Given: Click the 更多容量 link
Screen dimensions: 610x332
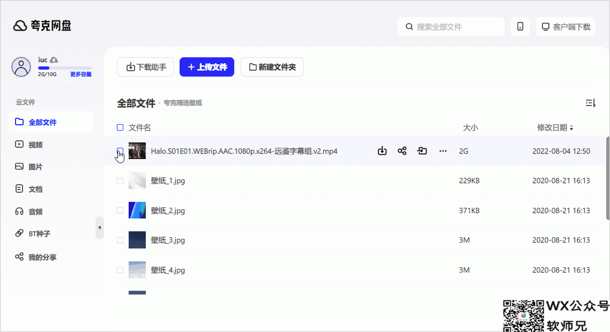Looking at the screenshot, I should (x=81, y=74).
